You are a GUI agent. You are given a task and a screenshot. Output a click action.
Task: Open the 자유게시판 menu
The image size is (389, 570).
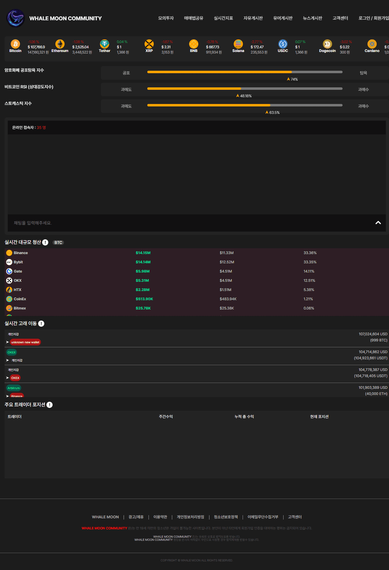click(x=253, y=18)
